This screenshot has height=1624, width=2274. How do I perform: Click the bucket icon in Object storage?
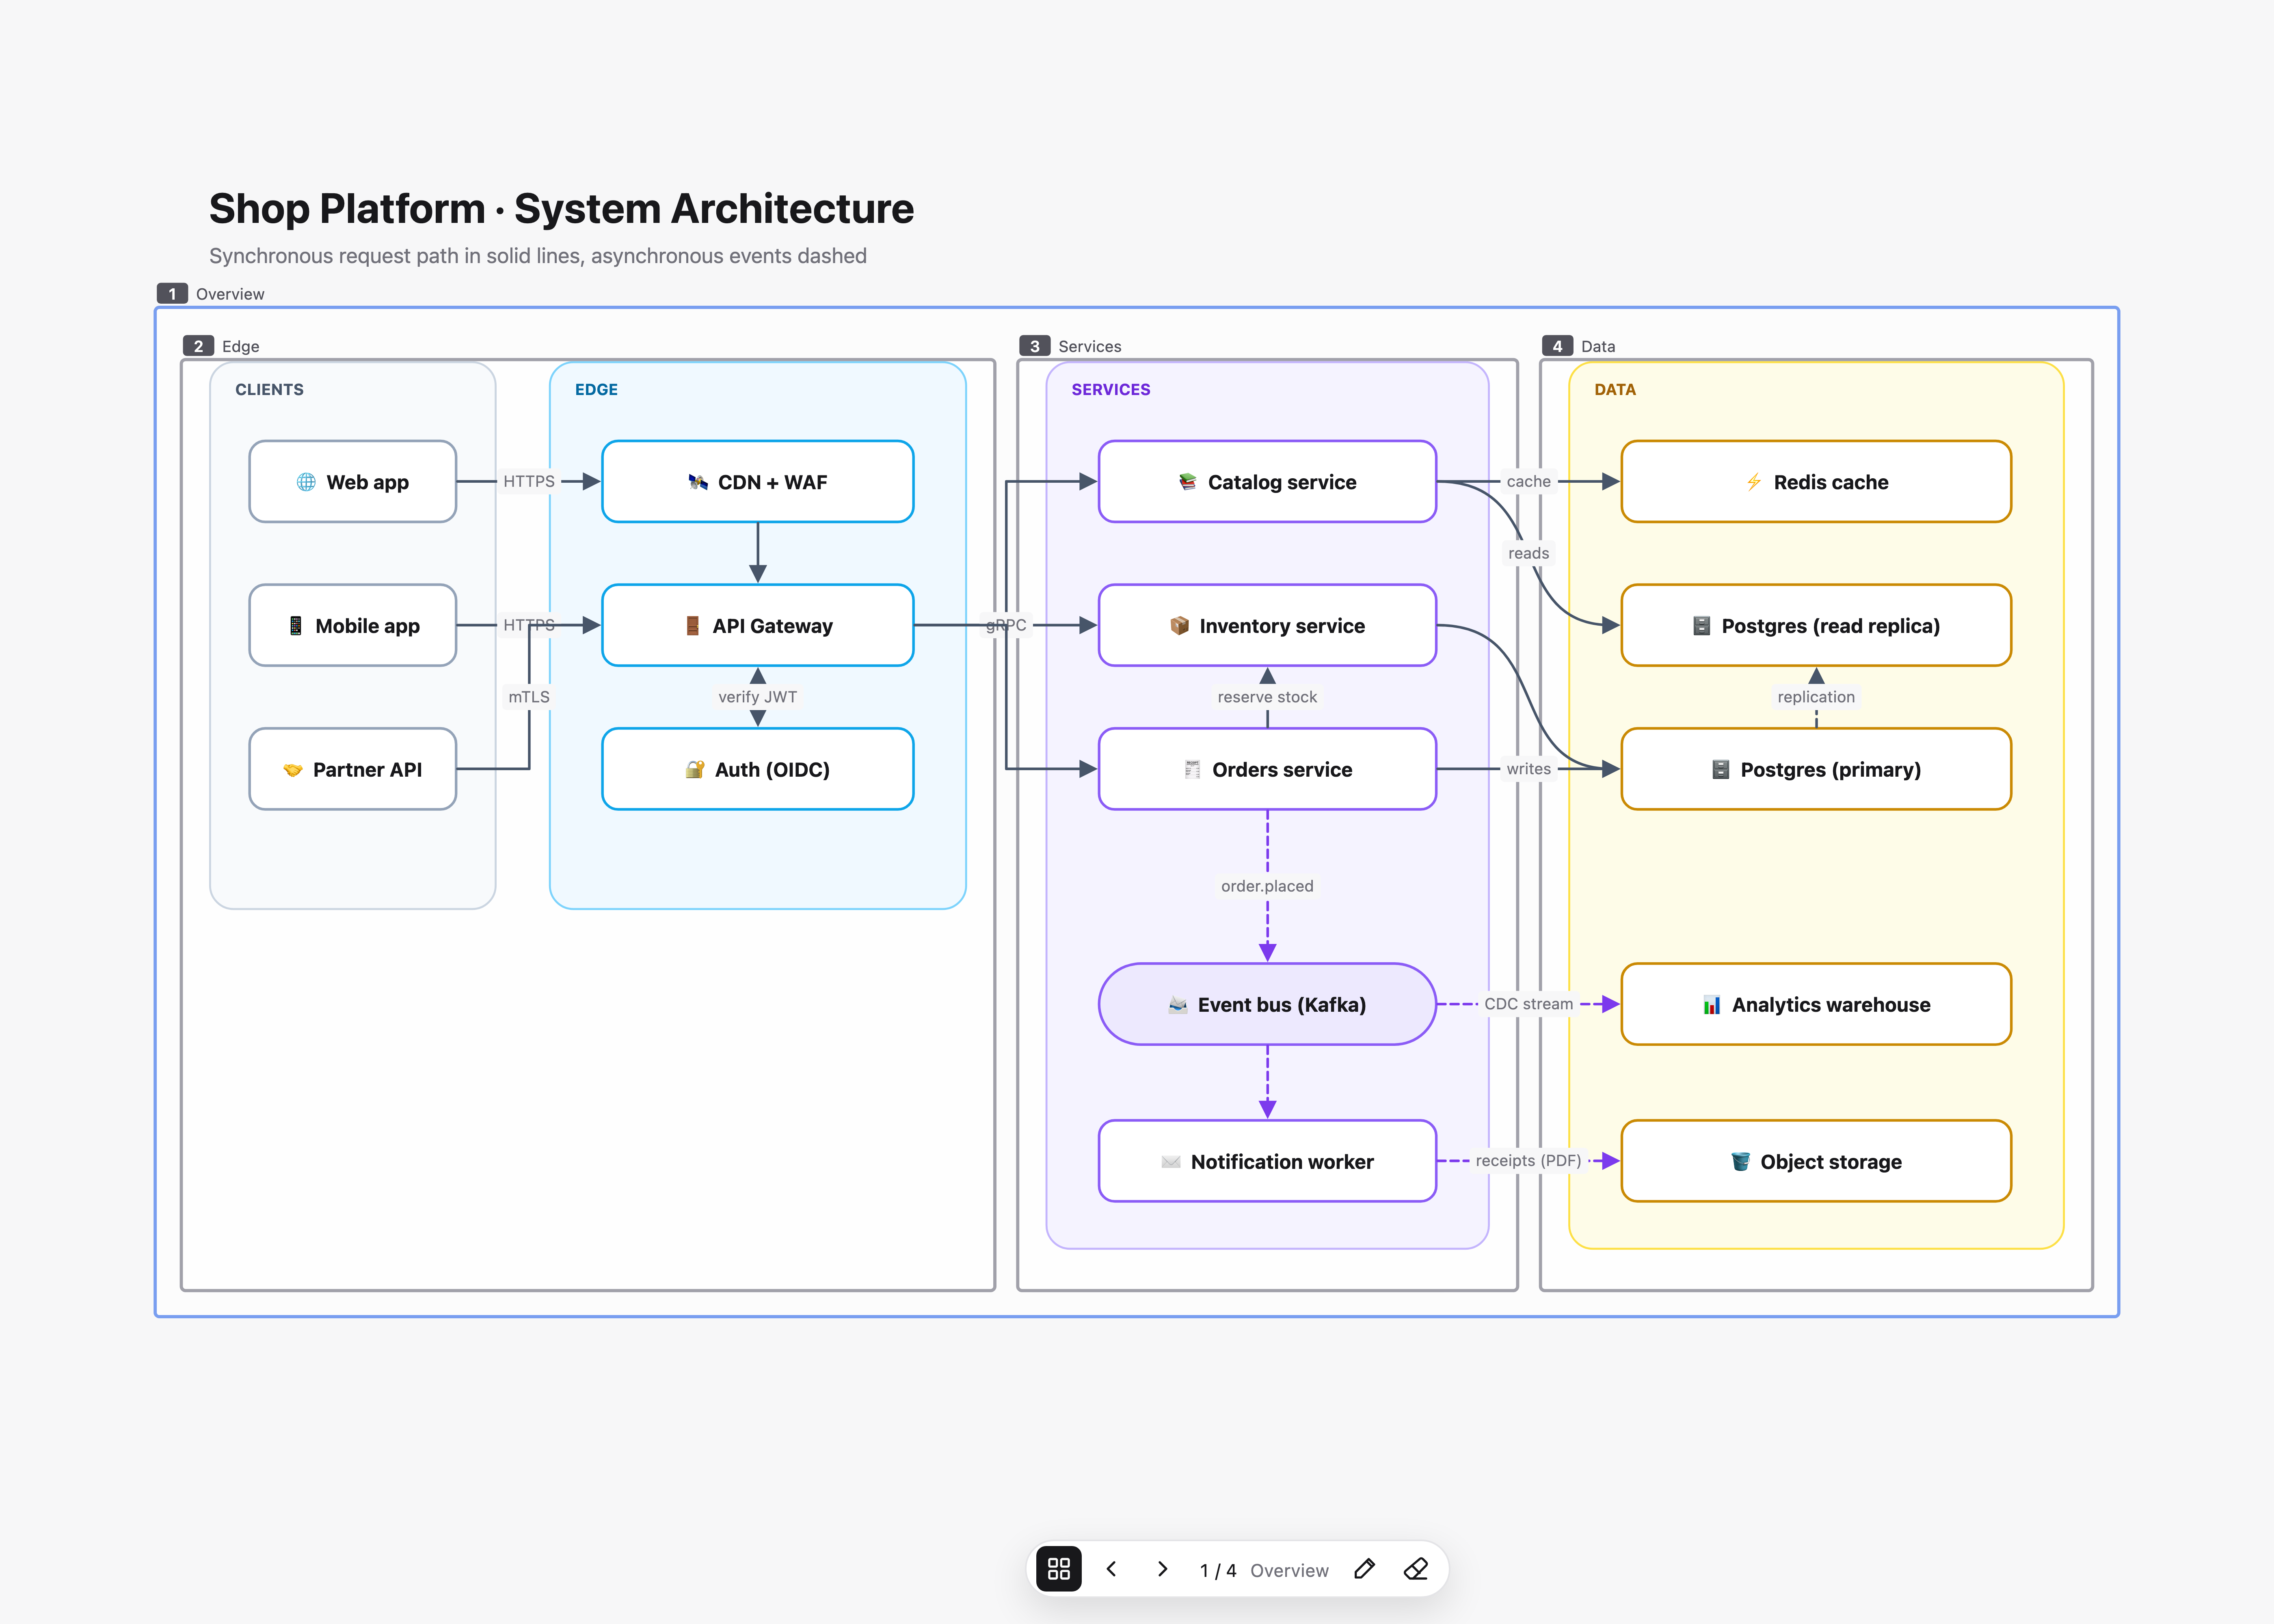1740,1162
